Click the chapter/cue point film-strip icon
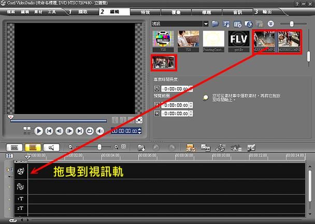 point(251,148)
